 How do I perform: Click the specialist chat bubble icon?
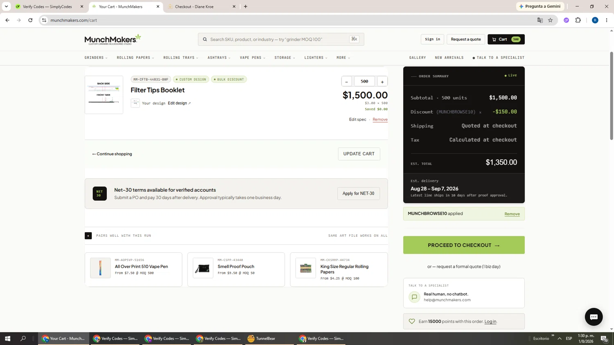coord(414,297)
